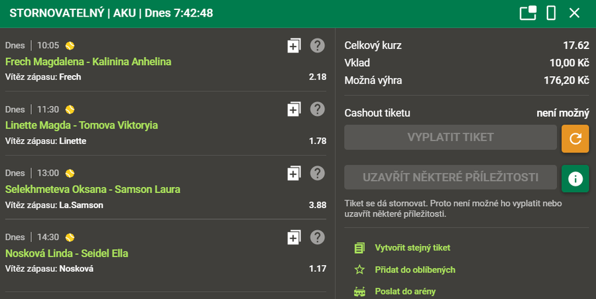The height and width of the screenshot is (299, 596).
Task: Close the ticket detail panel
Action: point(574,13)
